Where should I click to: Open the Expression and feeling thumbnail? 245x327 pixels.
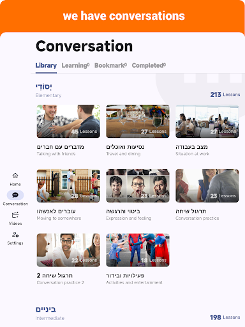pos(138,186)
